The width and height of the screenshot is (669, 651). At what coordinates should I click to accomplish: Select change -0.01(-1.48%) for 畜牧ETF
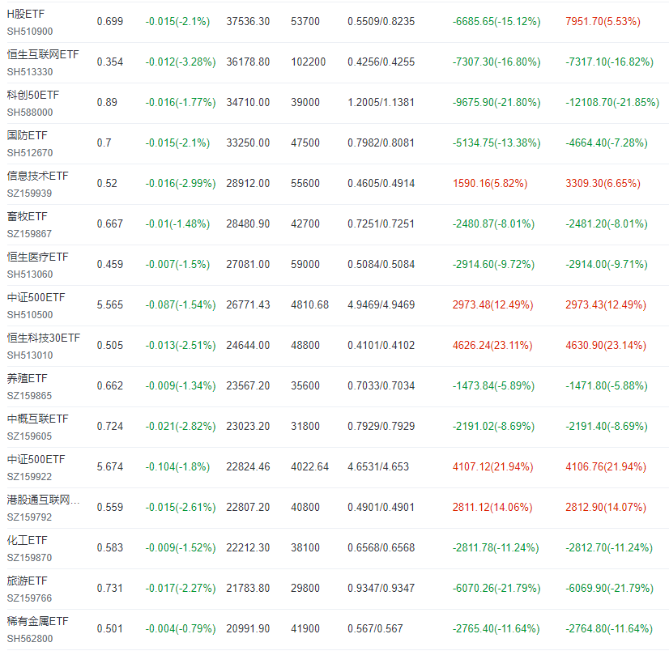(177, 224)
